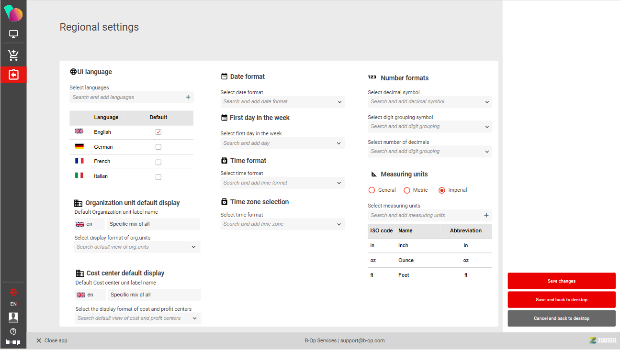Viewport: 620px width, 350px height.
Task: Click the plus icon for measuring units
Action: click(486, 216)
